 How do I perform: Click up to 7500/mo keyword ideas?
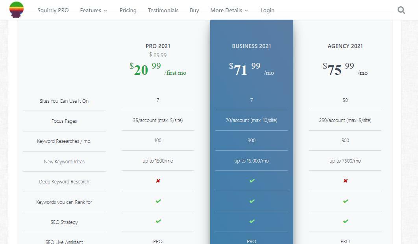click(345, 161)
